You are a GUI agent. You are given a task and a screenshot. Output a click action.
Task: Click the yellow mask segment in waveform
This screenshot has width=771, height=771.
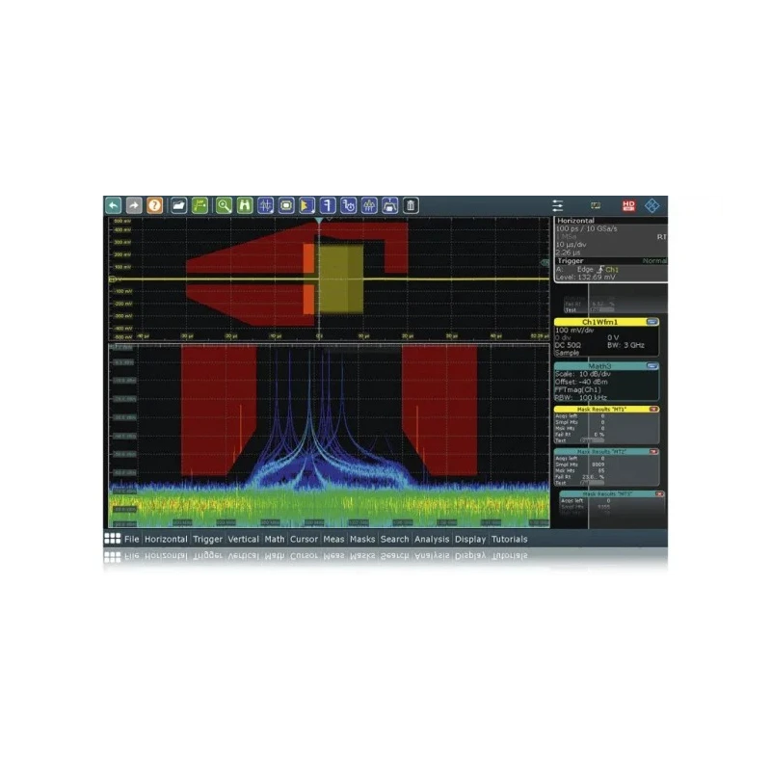pyautogui.click(x=341, y=279)
